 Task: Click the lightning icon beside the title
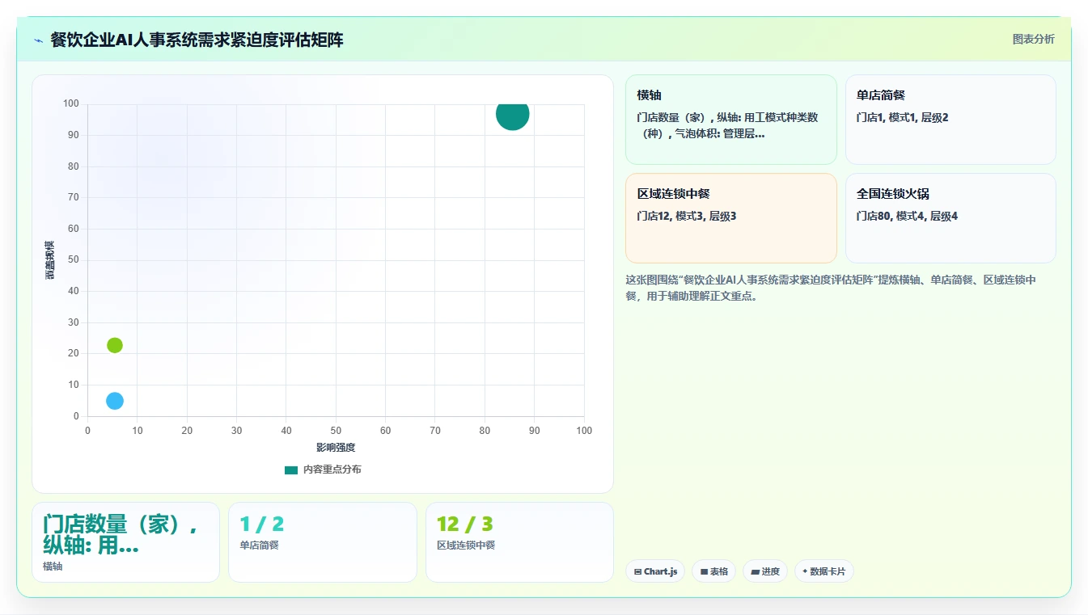tap(38, 40)
